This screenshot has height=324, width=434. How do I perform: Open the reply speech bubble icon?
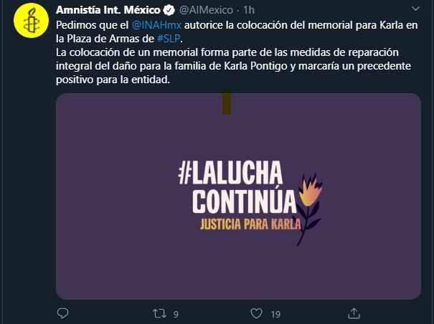pyautogui.click(x=63, y=313)
